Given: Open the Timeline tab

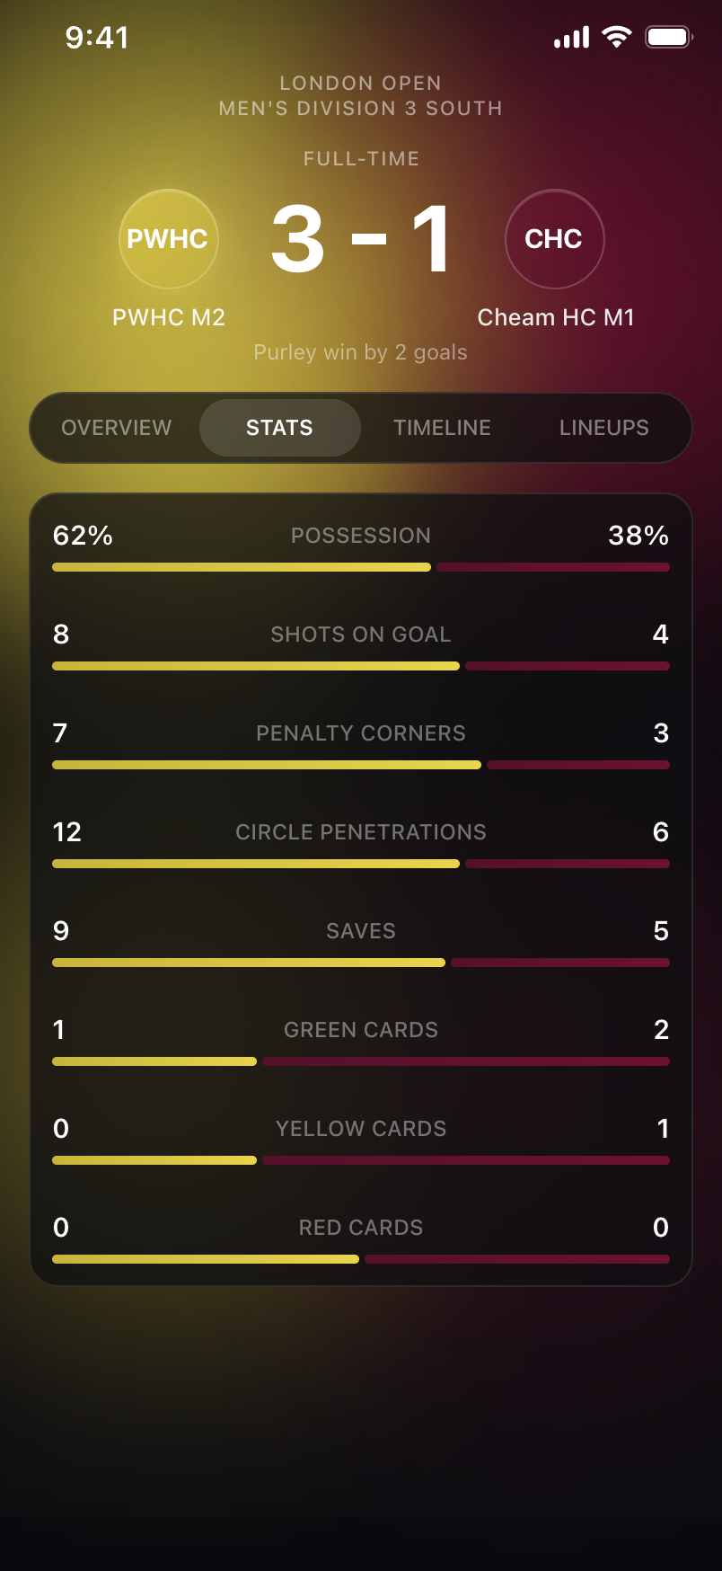Looking at the screenshot, I should click(x=442, y=428).
